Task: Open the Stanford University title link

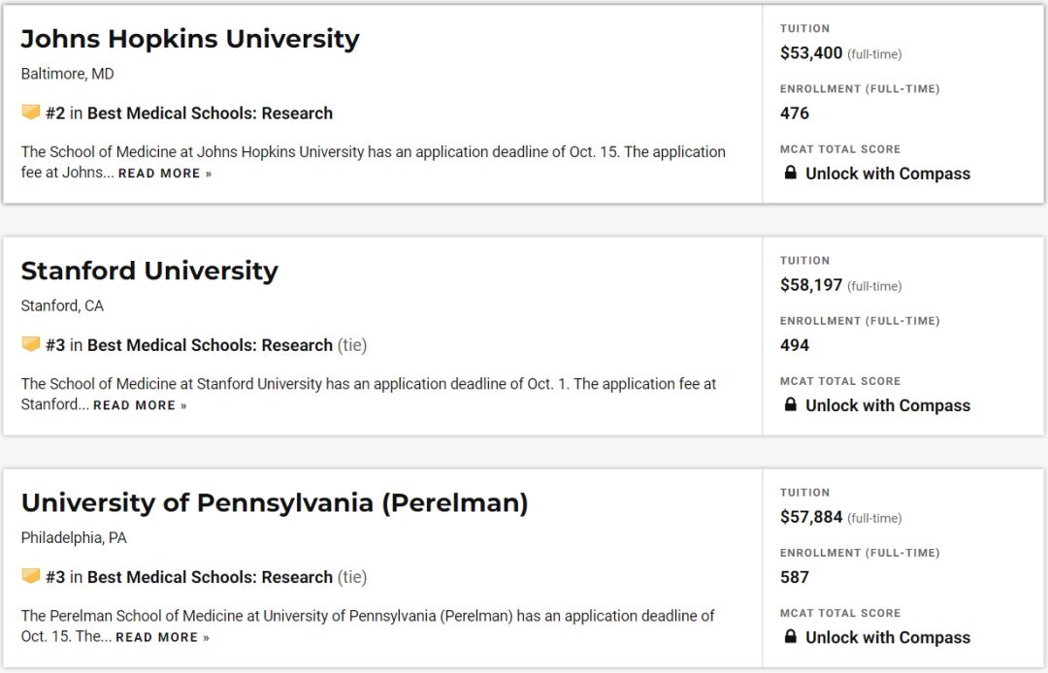Action: click(x=149, y=271)
